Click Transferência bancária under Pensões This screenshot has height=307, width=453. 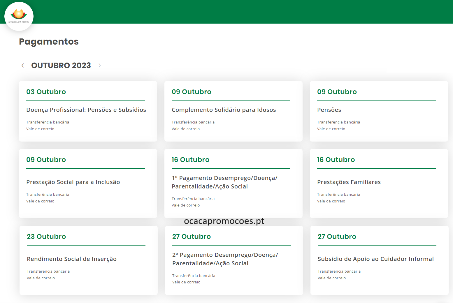(x=338, y=122)
